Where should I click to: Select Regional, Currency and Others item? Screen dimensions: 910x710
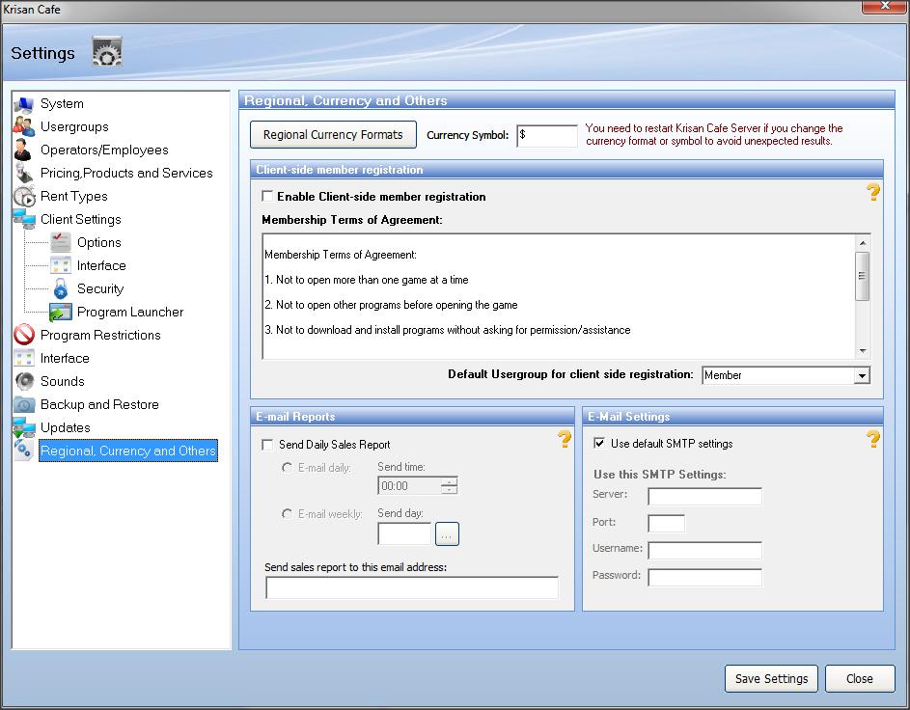(128, 451)
